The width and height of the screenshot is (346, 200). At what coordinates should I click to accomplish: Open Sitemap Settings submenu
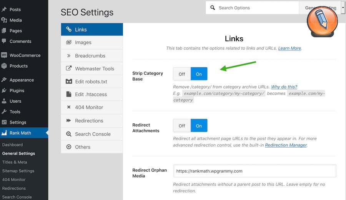(18, 171)
